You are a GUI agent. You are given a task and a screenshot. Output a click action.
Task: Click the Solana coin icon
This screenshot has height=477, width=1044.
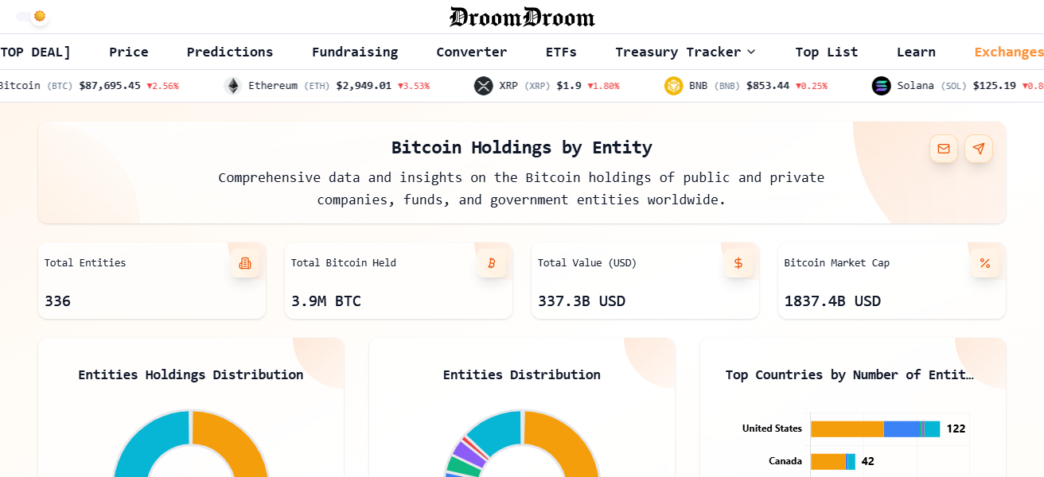(881, 85)
